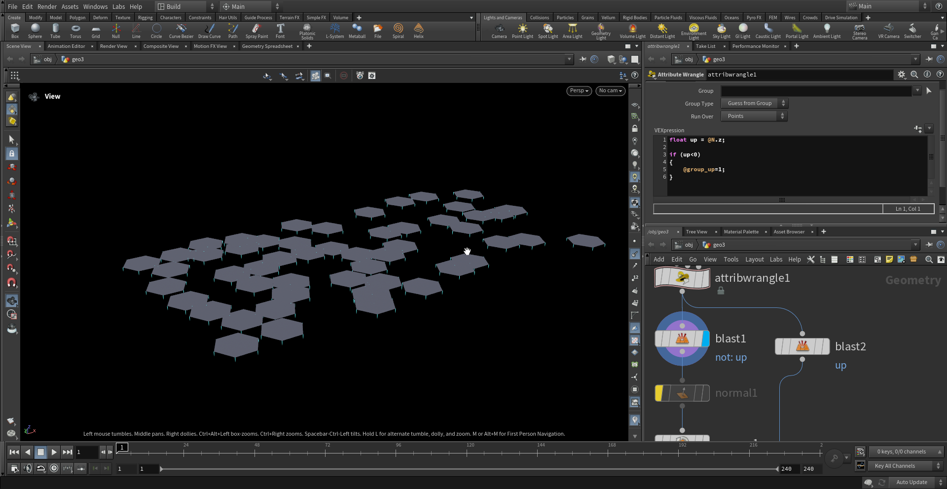The image size is (947, 489).
Task: Add an Area Light from the shelf
Action: (573, 31)
